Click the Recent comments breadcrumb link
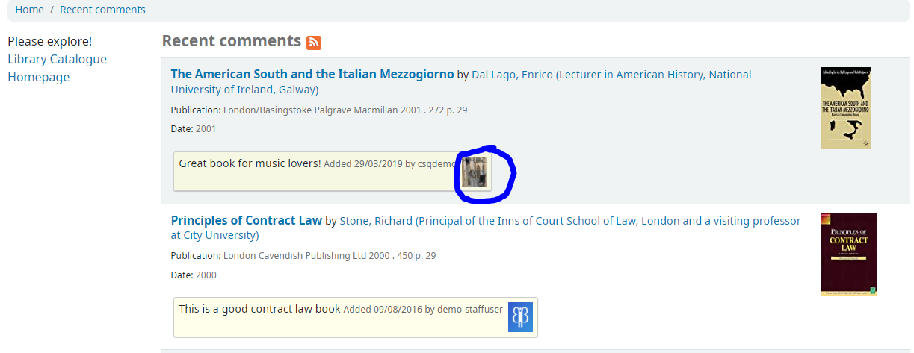Image resolution: width=914 pixels, height=353 pixels. (x=102, y=10)
